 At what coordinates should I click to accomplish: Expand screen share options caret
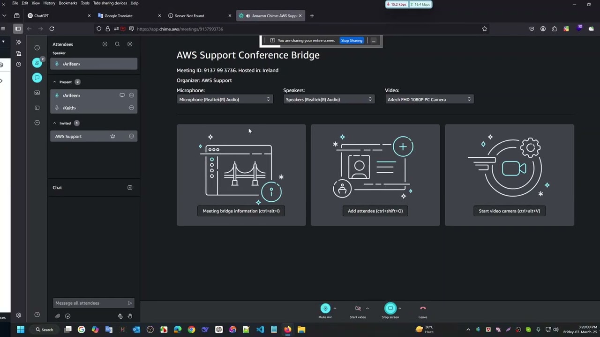point(399,308)
